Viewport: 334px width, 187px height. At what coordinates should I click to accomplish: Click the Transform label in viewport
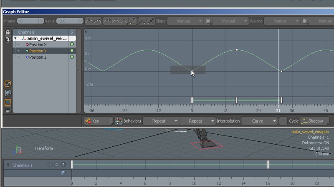coord(44,148)
